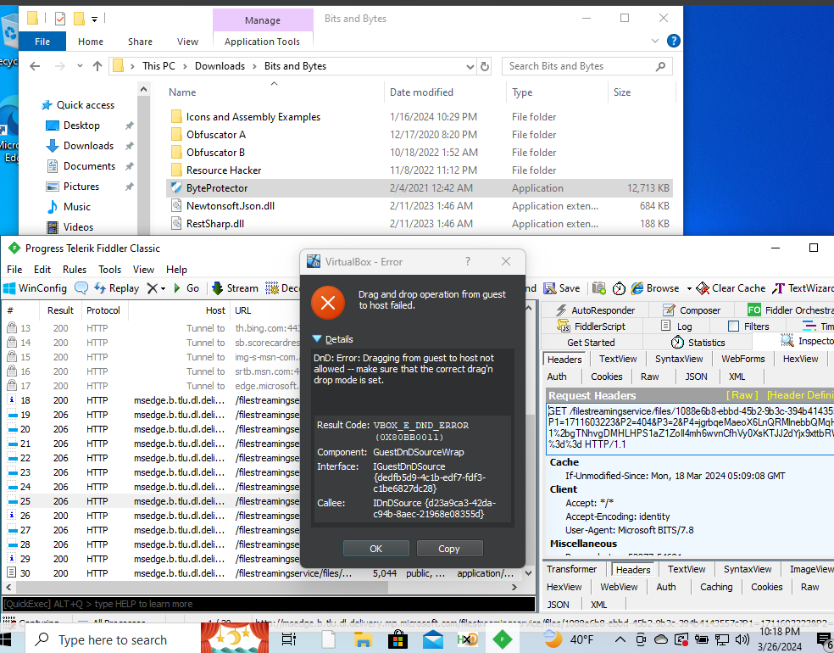Open the Share ribbon tab in File Explorer
Image resolution: width=834 pixels, height=653 pixels.
point(140,42)
